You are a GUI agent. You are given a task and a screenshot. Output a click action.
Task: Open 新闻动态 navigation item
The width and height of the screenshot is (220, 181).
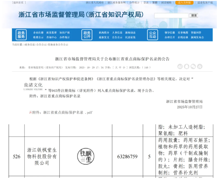click(x=130, y=33)
